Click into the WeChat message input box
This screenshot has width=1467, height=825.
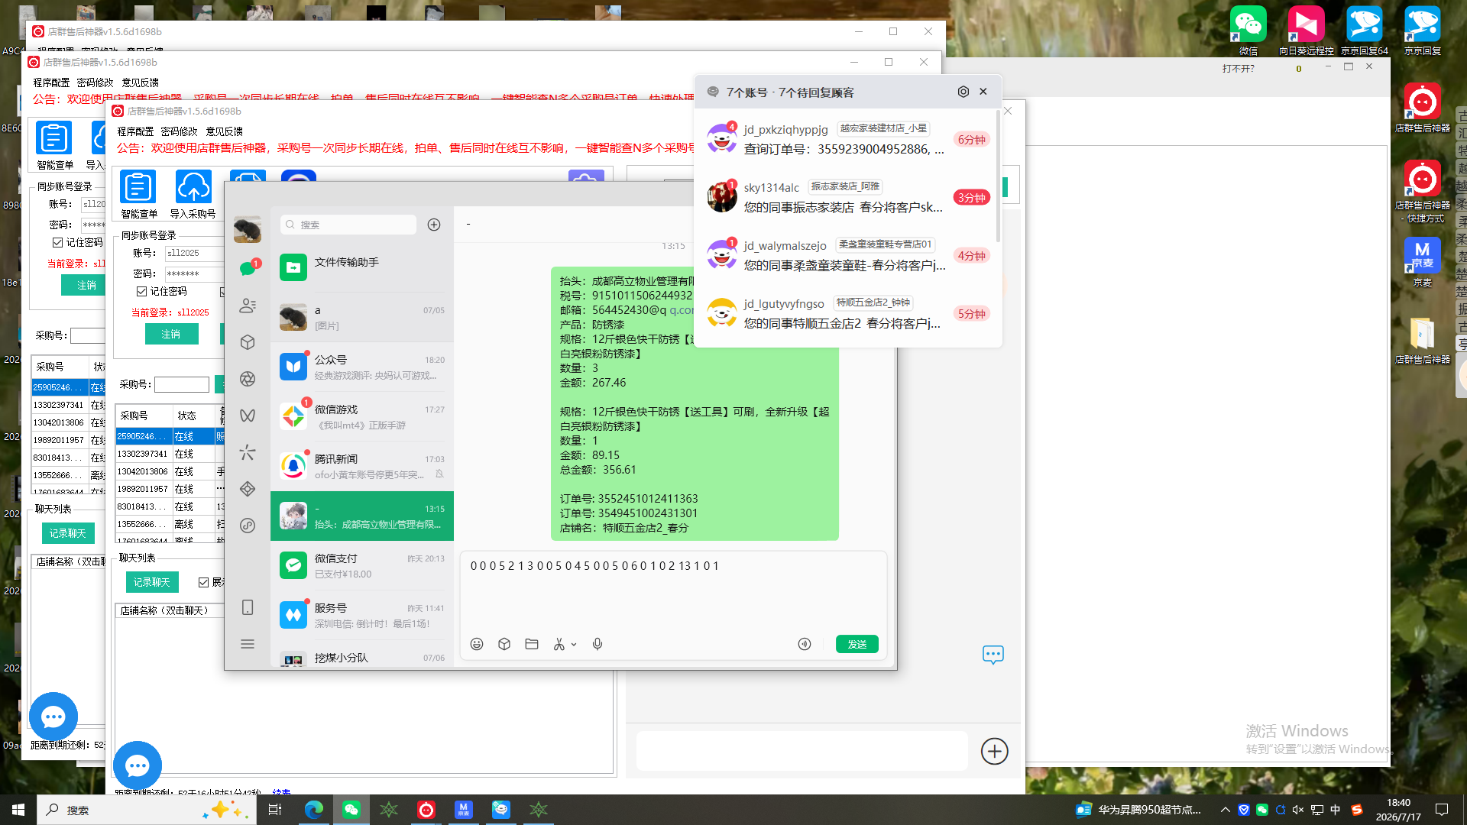[x=673, y=590]
